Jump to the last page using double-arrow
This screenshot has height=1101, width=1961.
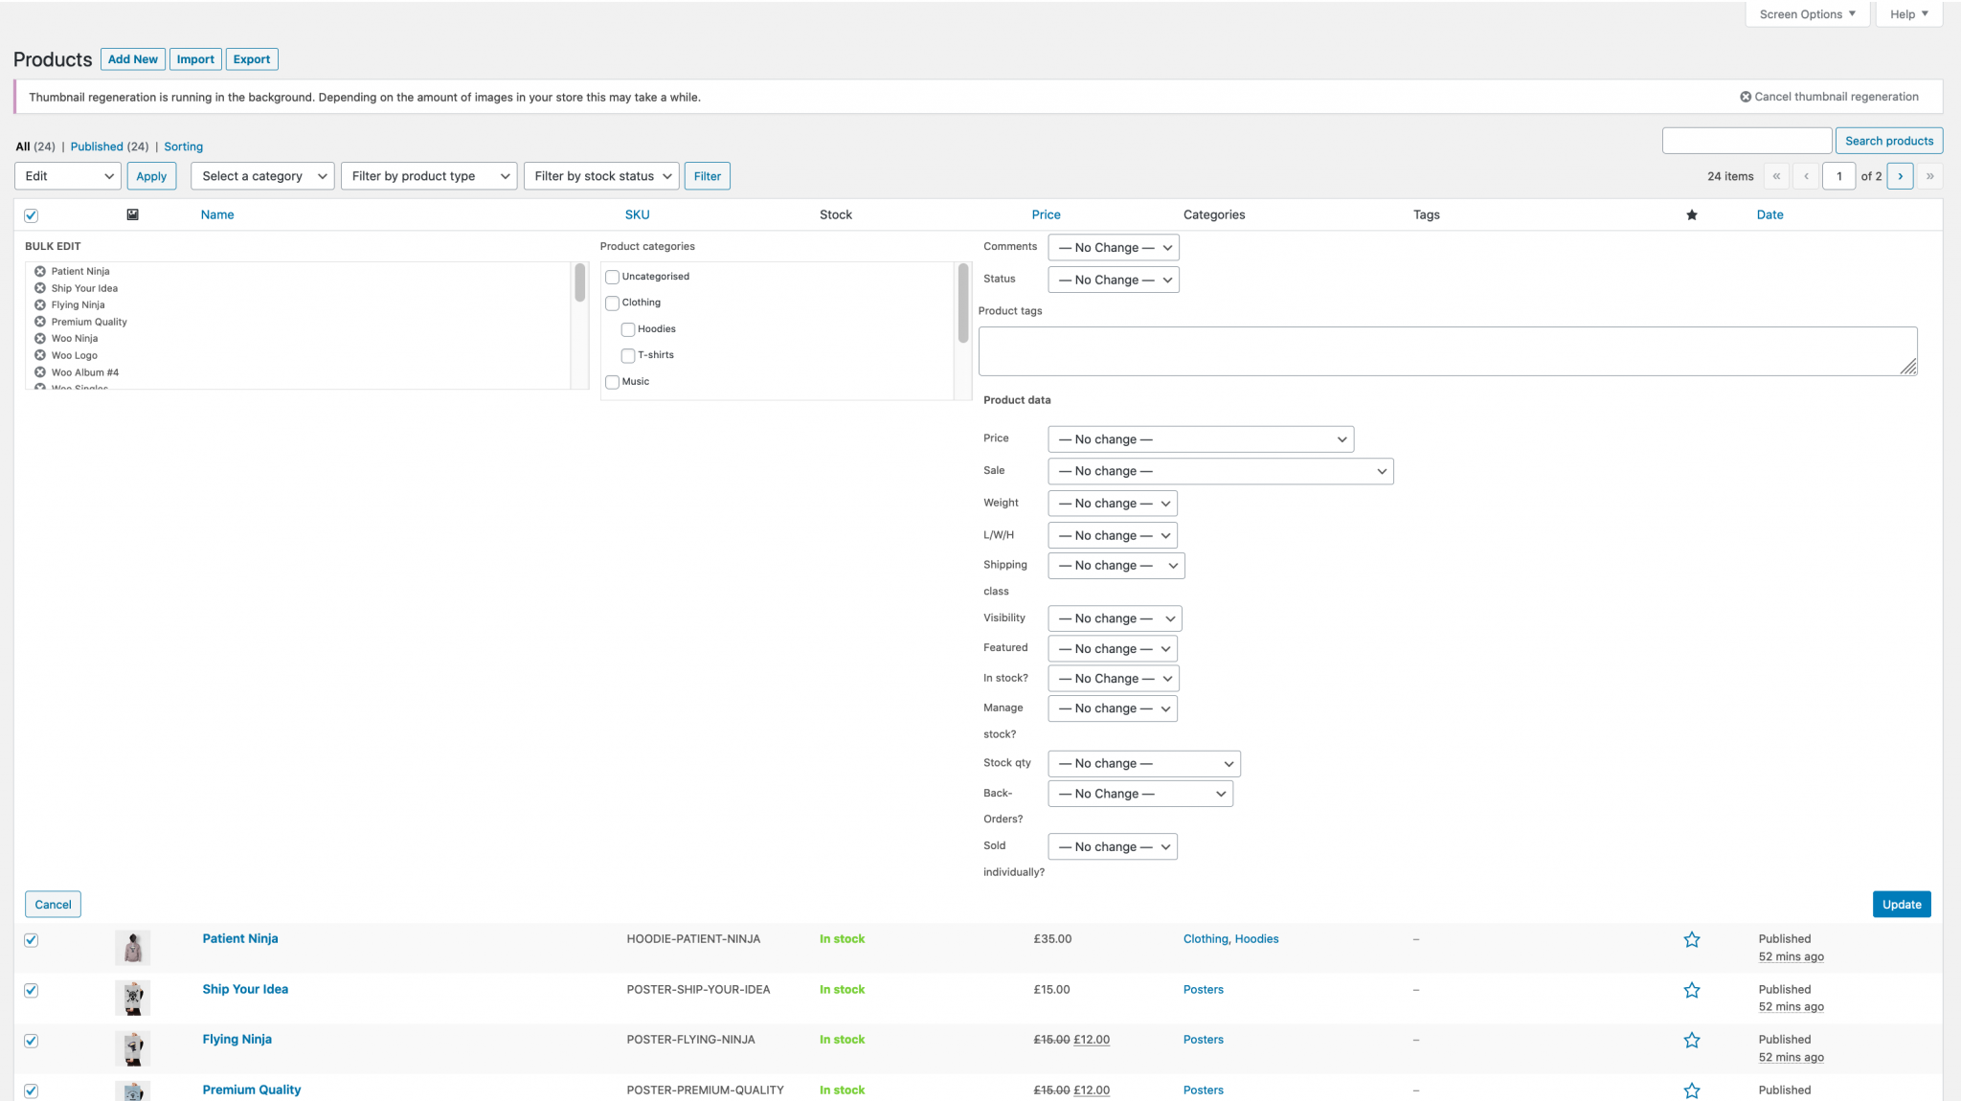[x=1931, y=176]
